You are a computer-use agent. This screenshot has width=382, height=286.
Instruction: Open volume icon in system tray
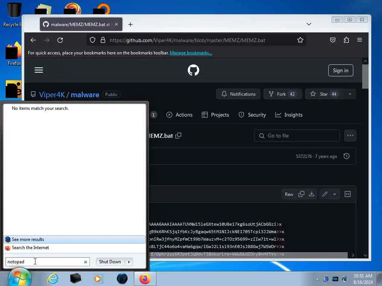[344, 279]
